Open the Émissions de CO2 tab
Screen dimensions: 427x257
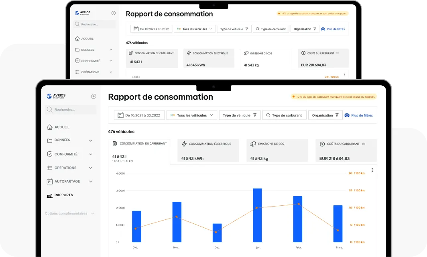277,151
